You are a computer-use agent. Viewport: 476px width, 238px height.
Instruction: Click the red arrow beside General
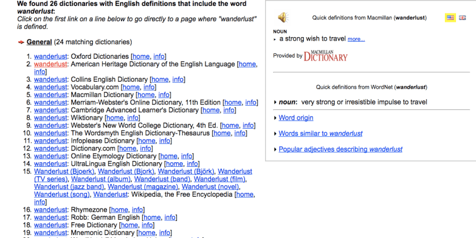[x=21, y=42]
